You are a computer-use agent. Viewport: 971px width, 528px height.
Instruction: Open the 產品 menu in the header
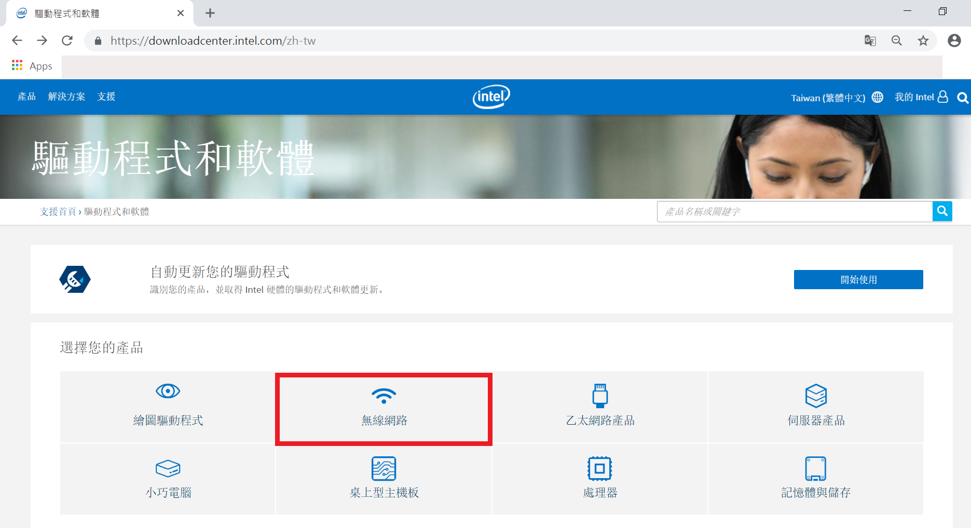click(x=27, y=97)
